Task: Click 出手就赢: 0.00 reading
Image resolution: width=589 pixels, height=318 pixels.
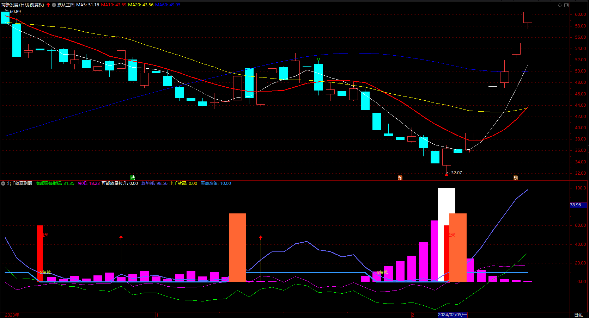Action: (x=183, y=183)
